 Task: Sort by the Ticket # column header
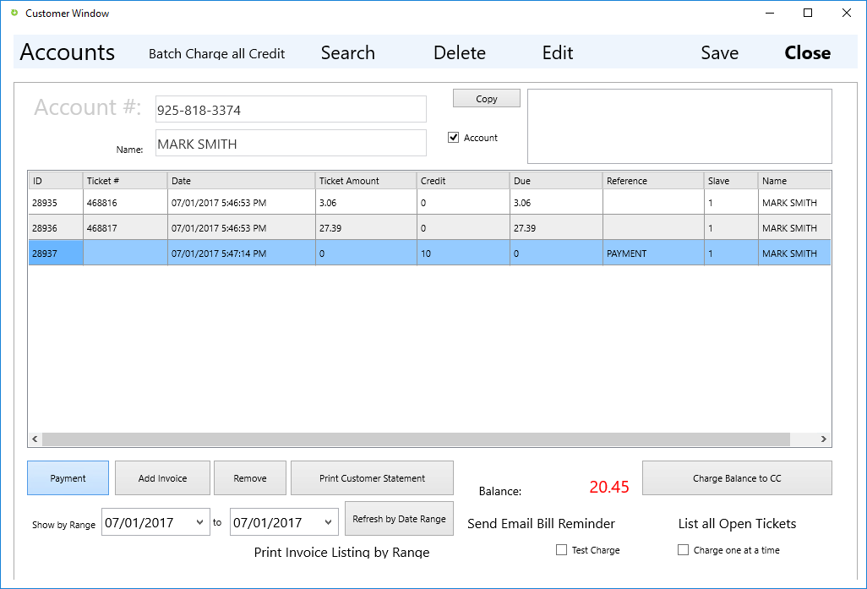[x=126, y=181]
